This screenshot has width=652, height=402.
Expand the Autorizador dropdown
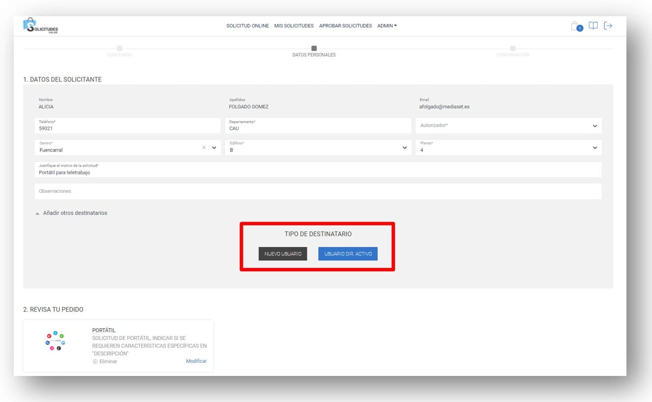click(594, 126)
